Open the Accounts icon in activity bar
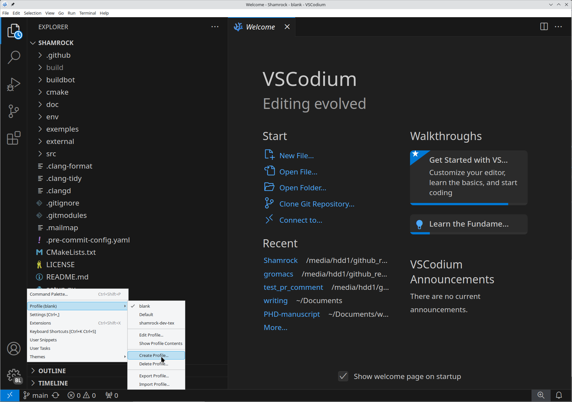Screen dimensions: 572x402 pyautogui.click(x=14, y=349)
